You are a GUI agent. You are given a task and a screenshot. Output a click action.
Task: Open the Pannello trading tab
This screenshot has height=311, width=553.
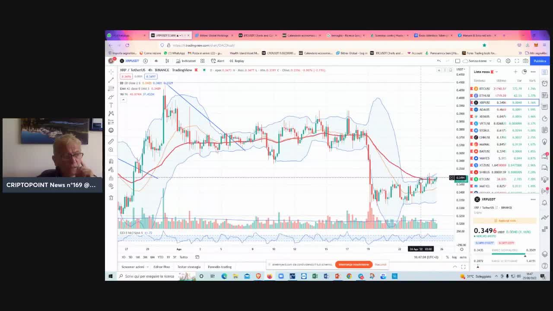[219, 267]
